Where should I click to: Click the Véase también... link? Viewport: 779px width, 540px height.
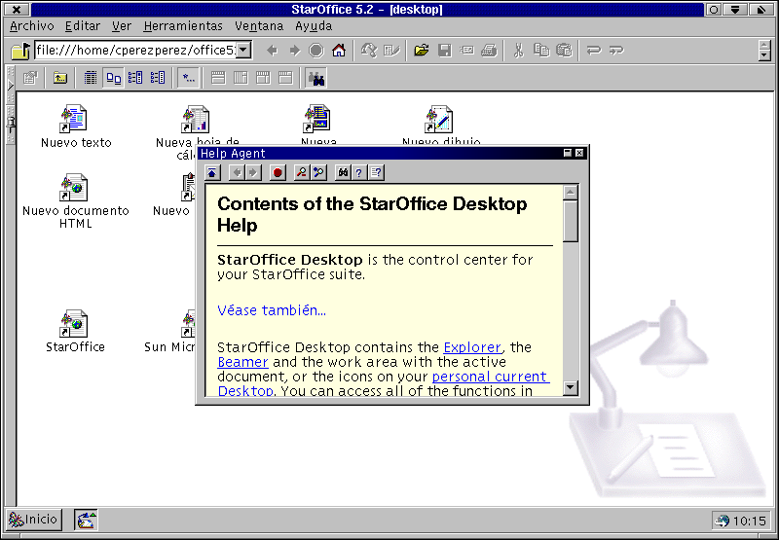(x=272, y=310)
